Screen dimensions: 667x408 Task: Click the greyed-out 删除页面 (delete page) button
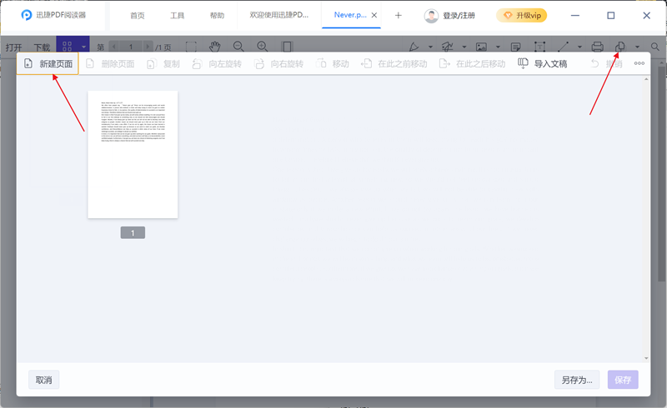tap(110, 64)
